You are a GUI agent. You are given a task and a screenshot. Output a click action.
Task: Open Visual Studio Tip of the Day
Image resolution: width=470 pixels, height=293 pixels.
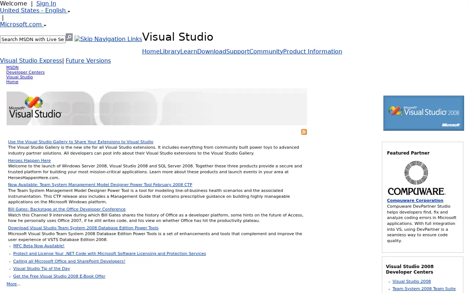point(41,268)
